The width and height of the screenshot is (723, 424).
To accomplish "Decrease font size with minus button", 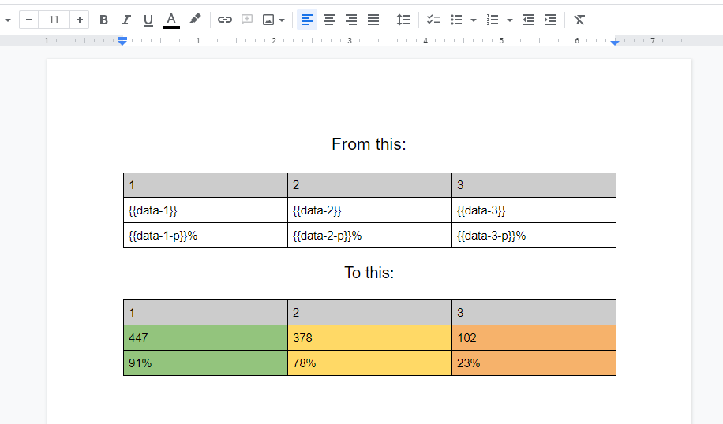I will [29, 20].
